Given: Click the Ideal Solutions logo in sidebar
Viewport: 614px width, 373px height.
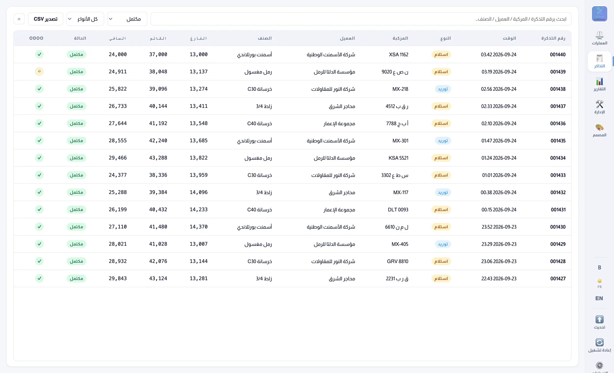Looking at the screenshot, I should 599,14.
